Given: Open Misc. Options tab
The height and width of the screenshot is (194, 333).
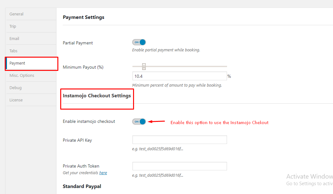Looking at the screenshot, I should [x=22, y=76].
